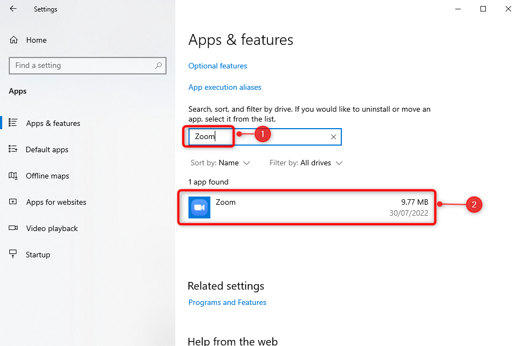
Task: Click the blue Zoom app icon
Action: coord(199,207)
